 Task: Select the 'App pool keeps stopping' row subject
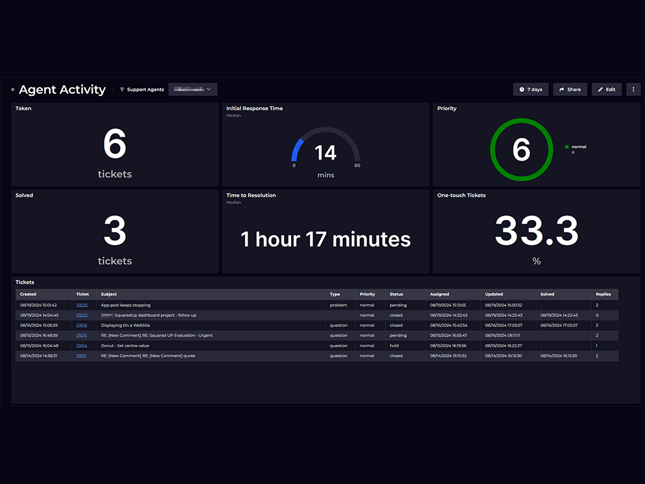coord(125,305)
